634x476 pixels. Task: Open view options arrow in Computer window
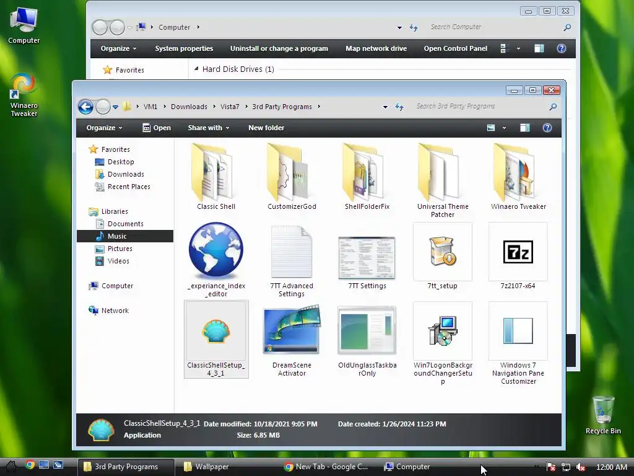(x=518, y=48)
